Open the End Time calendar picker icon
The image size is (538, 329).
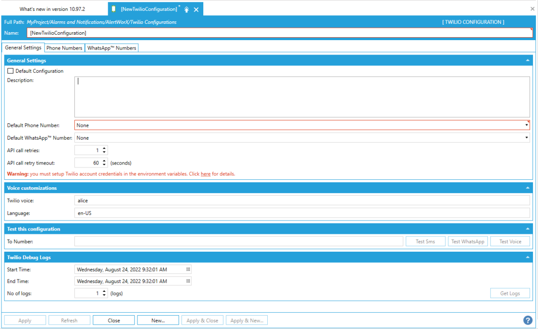pyautogui.click(x=188, y=281)
